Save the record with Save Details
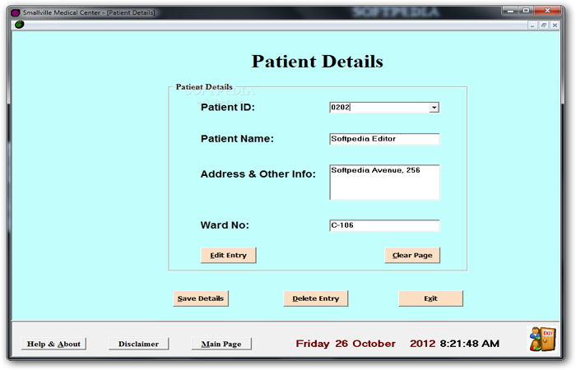Screen dimensions: 576x370 pos(200,298)
